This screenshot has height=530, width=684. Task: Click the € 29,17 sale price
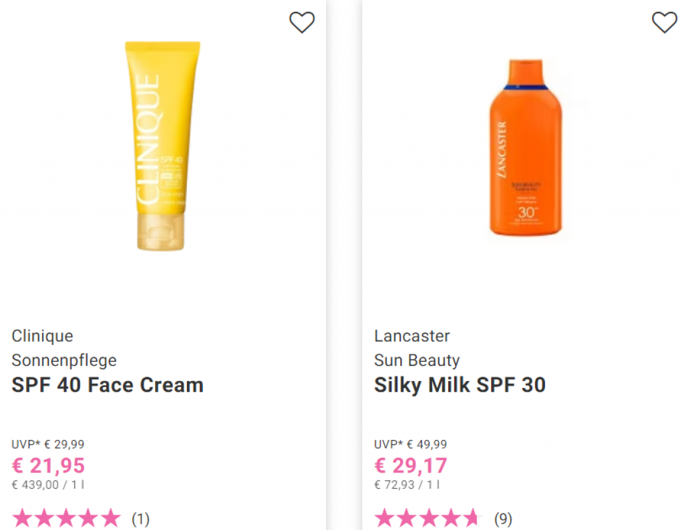[x=411, y=465]
